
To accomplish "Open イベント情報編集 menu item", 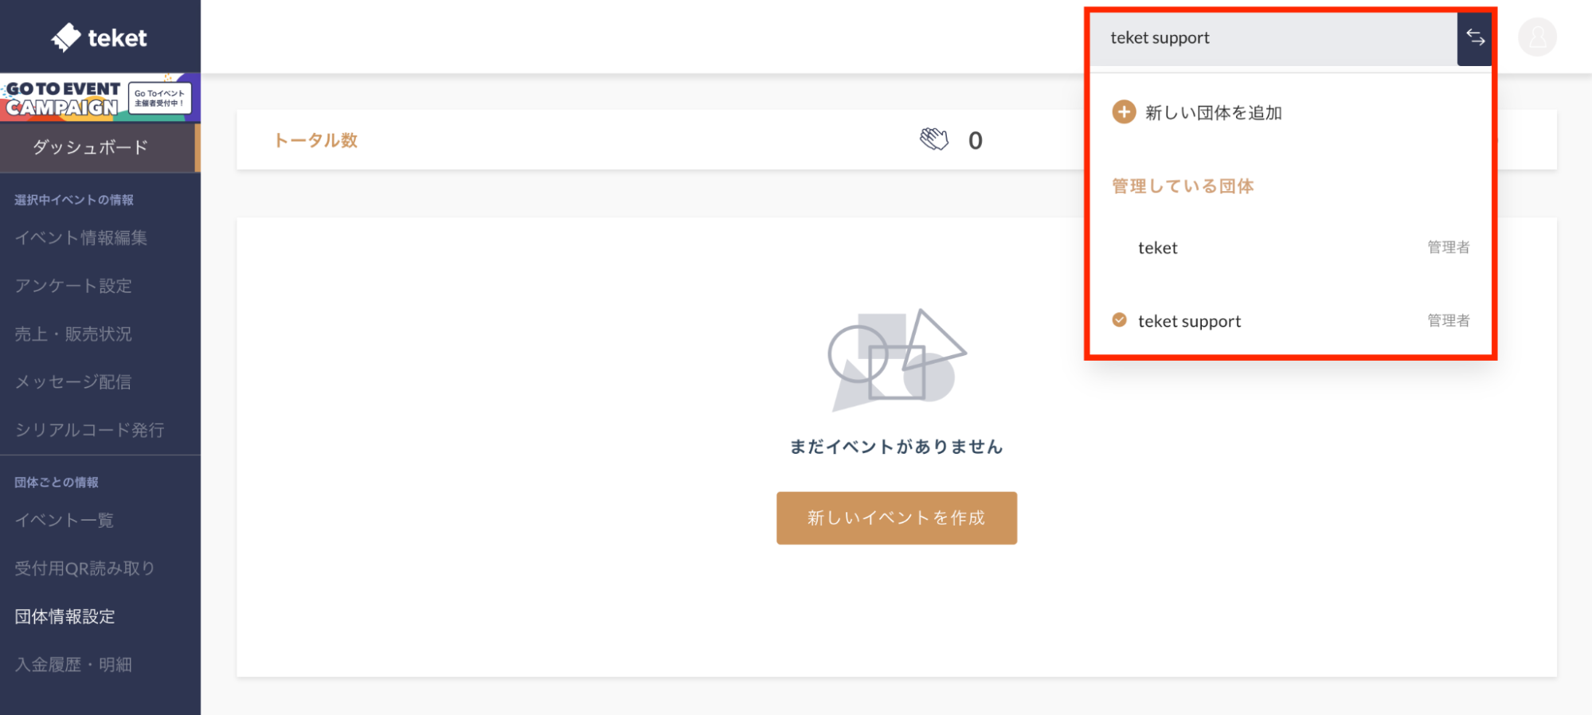I will click(x=81, y=238).
